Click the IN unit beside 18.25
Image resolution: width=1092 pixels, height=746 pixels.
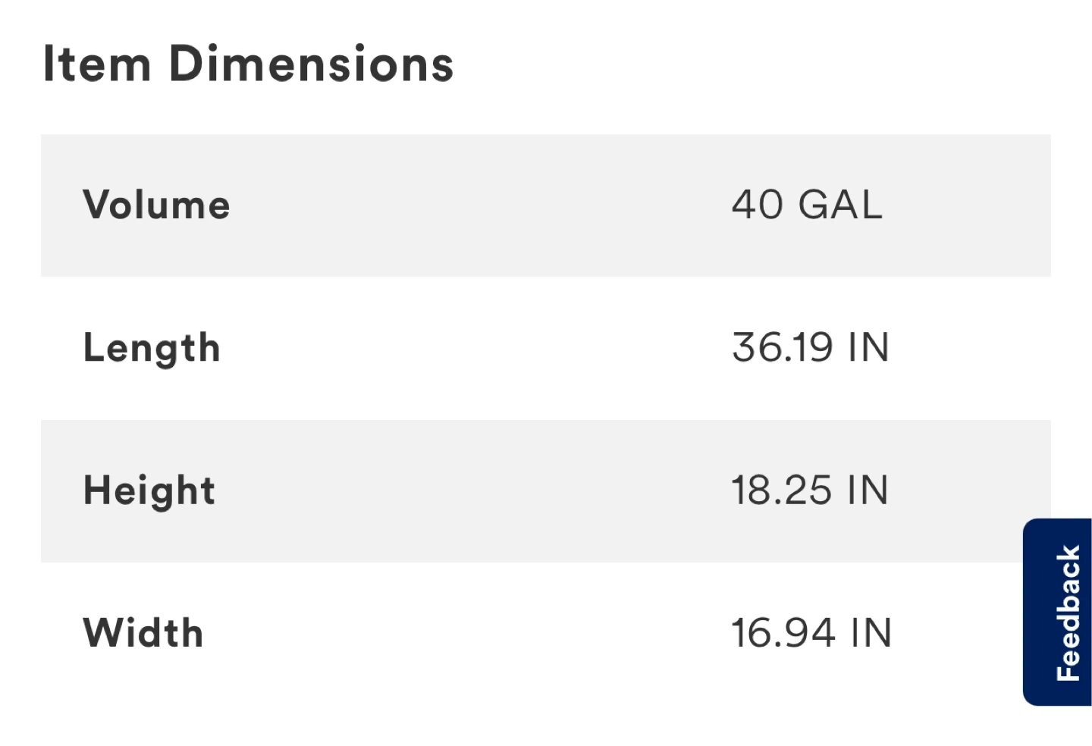(x=868, y=491)
